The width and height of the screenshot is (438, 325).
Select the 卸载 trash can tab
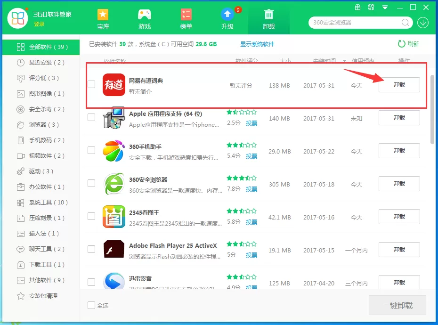click(269, 19)
